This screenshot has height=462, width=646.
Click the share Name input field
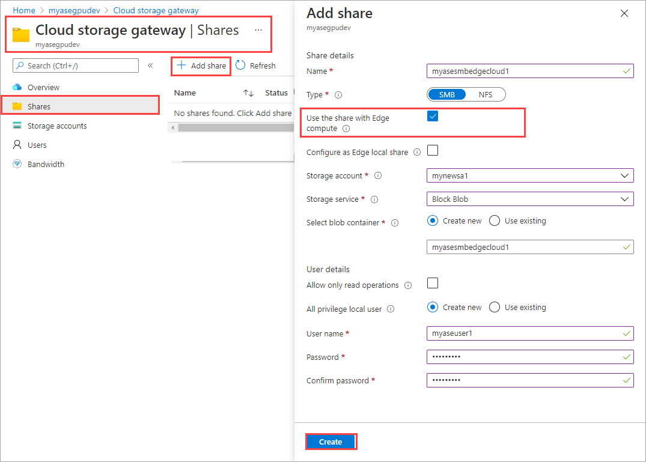[530, 71]
